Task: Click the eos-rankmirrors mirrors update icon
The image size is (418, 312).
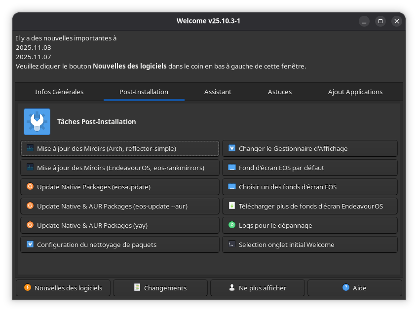Action: pyautogui.click(x=30, y=168)
